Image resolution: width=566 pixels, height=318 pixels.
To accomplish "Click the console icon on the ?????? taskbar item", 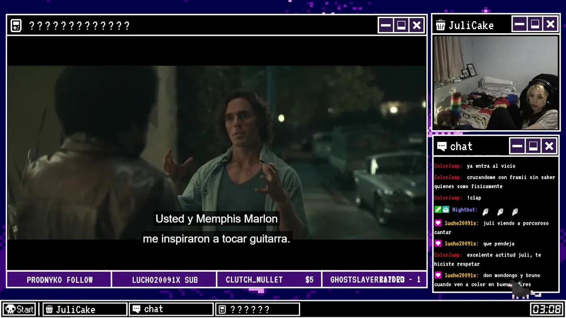I will pos(222,309).
